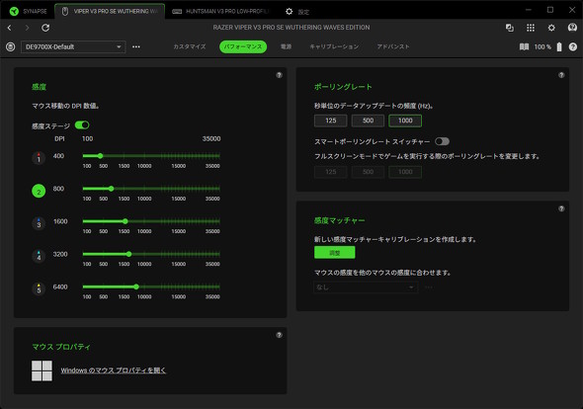Set polling rate to 1000 Hz
The image size is (583, 409).
[x=405, y=121]
